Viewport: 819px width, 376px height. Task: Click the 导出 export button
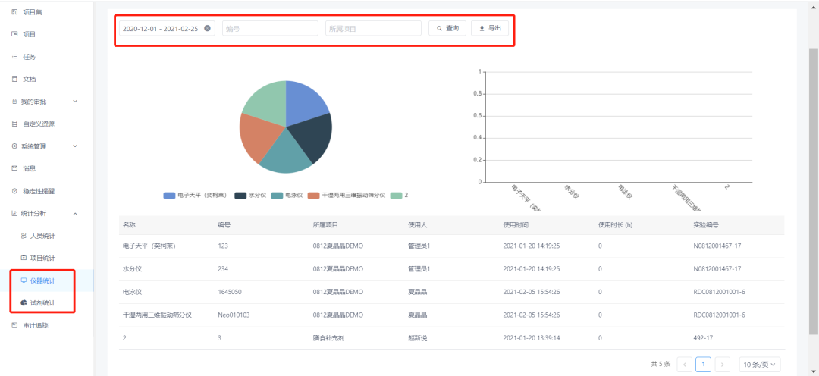coord(489,28)
